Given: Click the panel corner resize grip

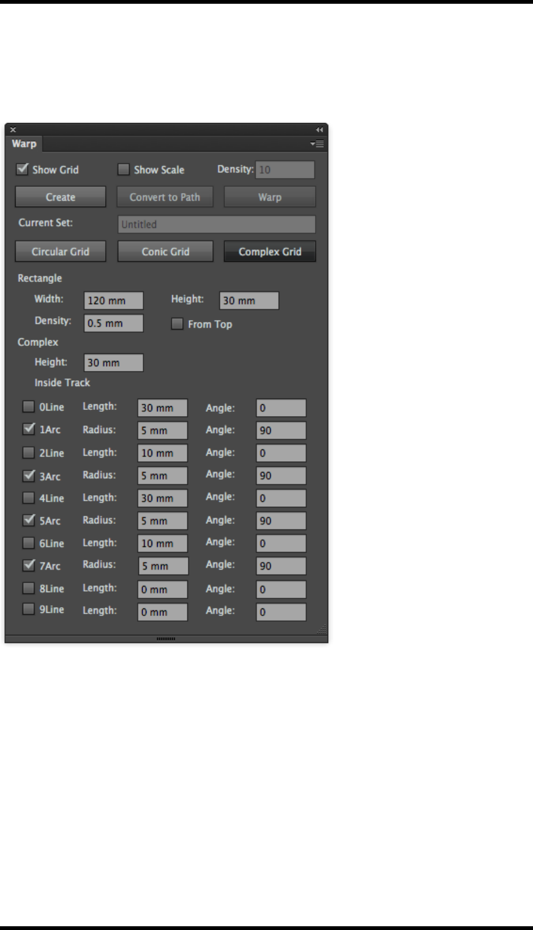Looking at the screenshot, I should coord(322,629).
